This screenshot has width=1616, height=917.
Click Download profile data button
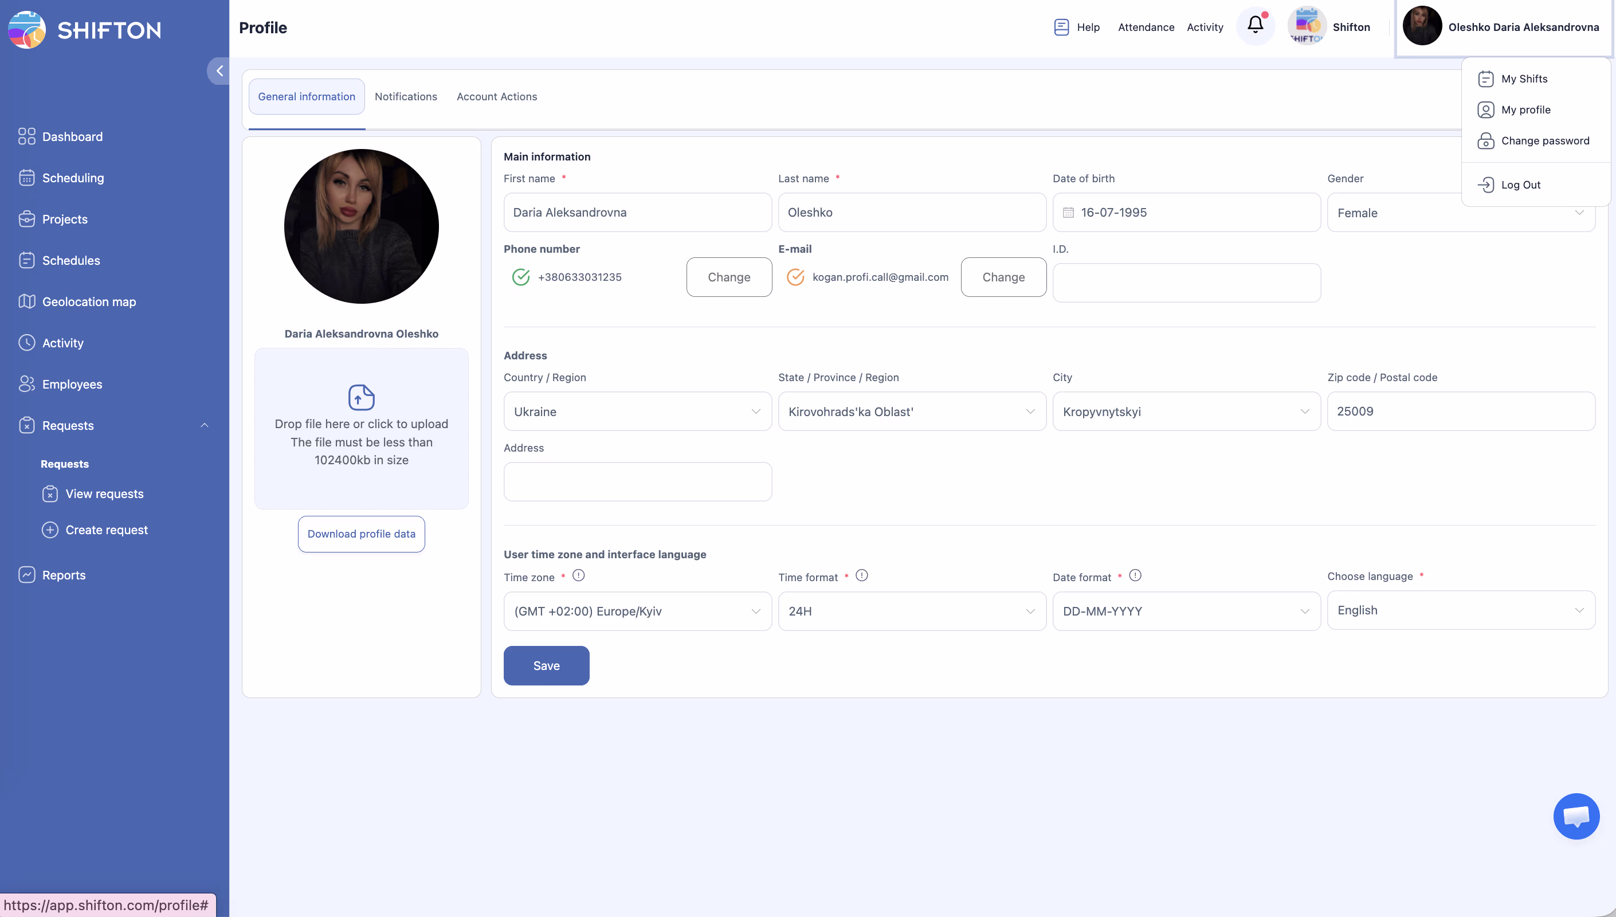click(x=360, y=534)
